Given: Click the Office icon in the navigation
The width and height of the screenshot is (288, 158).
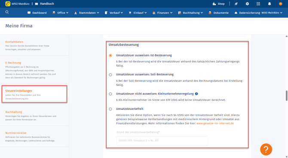Looking at the screenshot, I should click(x=54, y=12).
